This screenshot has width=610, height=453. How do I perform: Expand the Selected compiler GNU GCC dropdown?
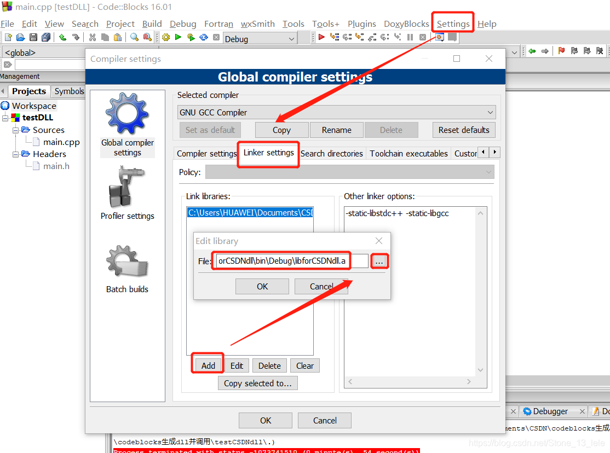(x=337, y=112)
